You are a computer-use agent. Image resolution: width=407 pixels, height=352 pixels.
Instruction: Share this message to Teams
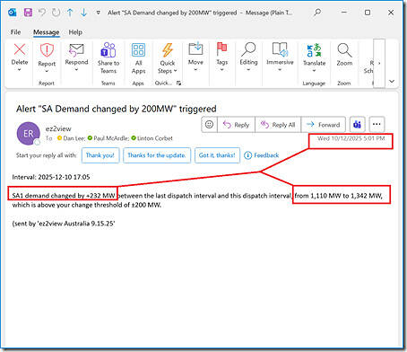coord(108,58)
